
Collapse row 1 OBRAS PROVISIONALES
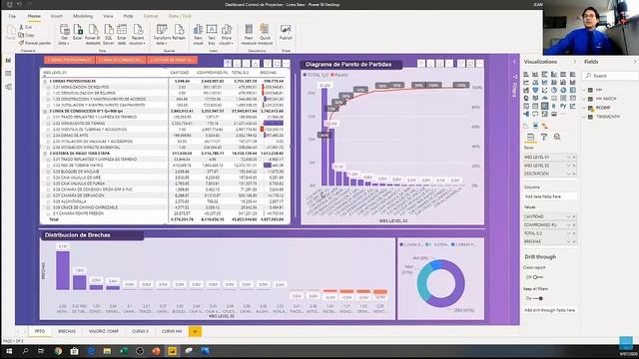(x=45, y=82)
